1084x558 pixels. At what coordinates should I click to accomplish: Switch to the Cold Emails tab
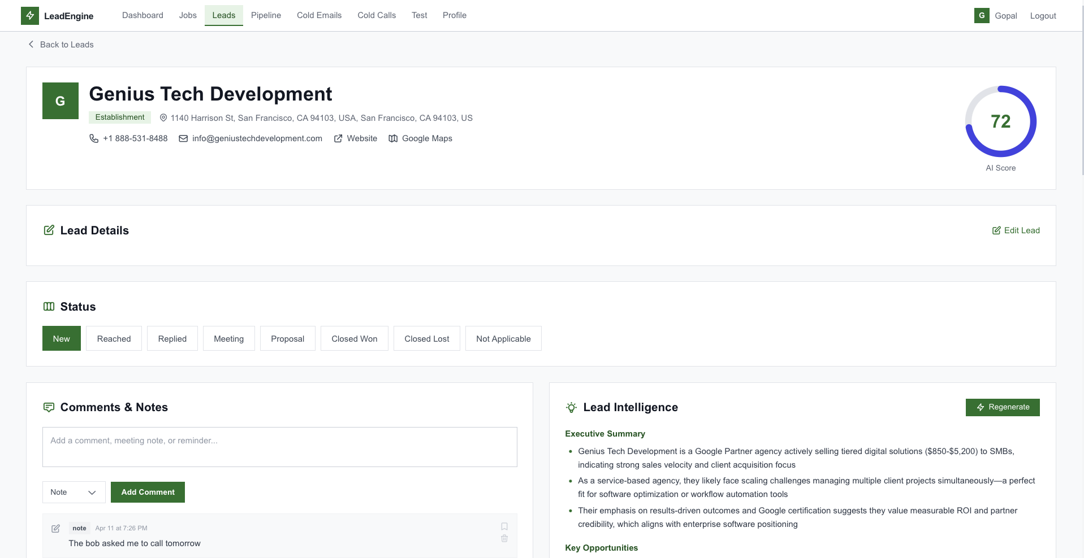pos(319,15)
